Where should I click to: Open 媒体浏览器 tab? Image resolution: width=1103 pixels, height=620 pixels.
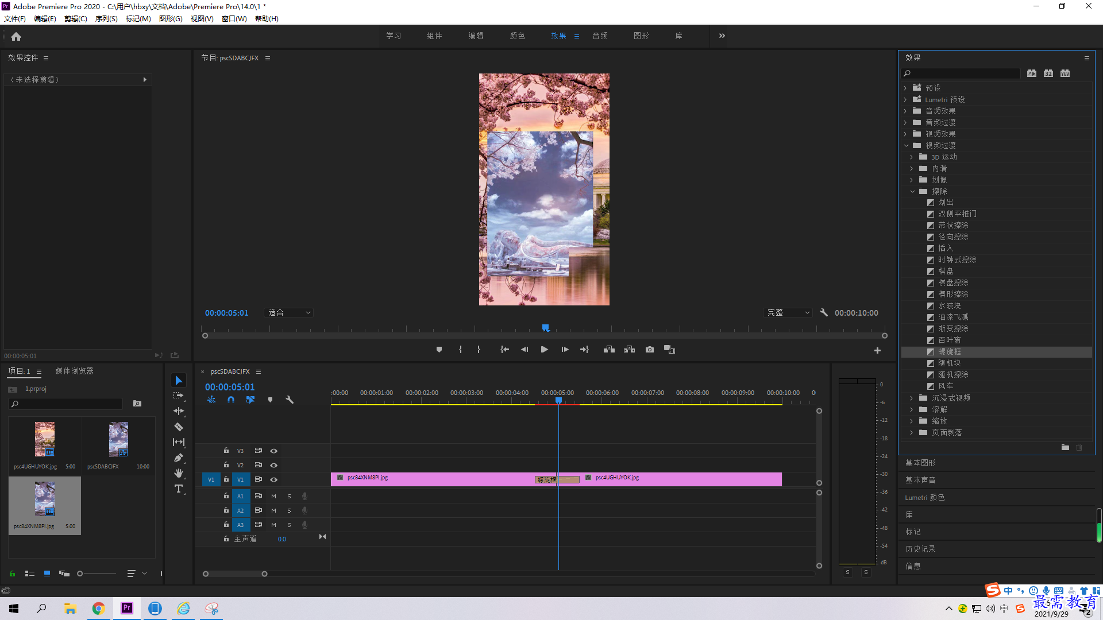click(x=74, y=371)
